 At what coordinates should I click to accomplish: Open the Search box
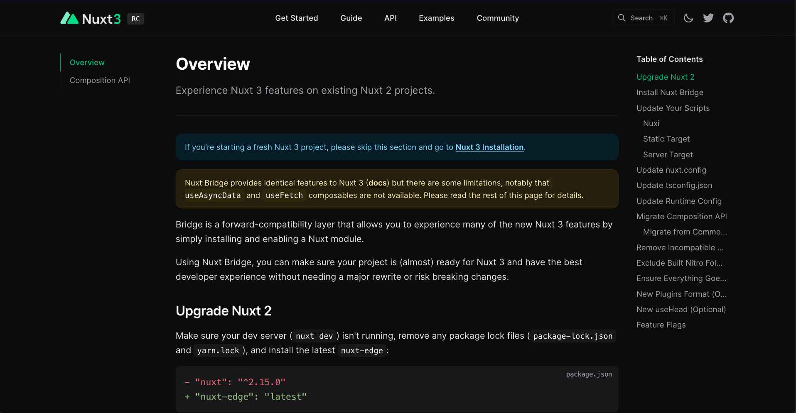[x=643, y=18]
